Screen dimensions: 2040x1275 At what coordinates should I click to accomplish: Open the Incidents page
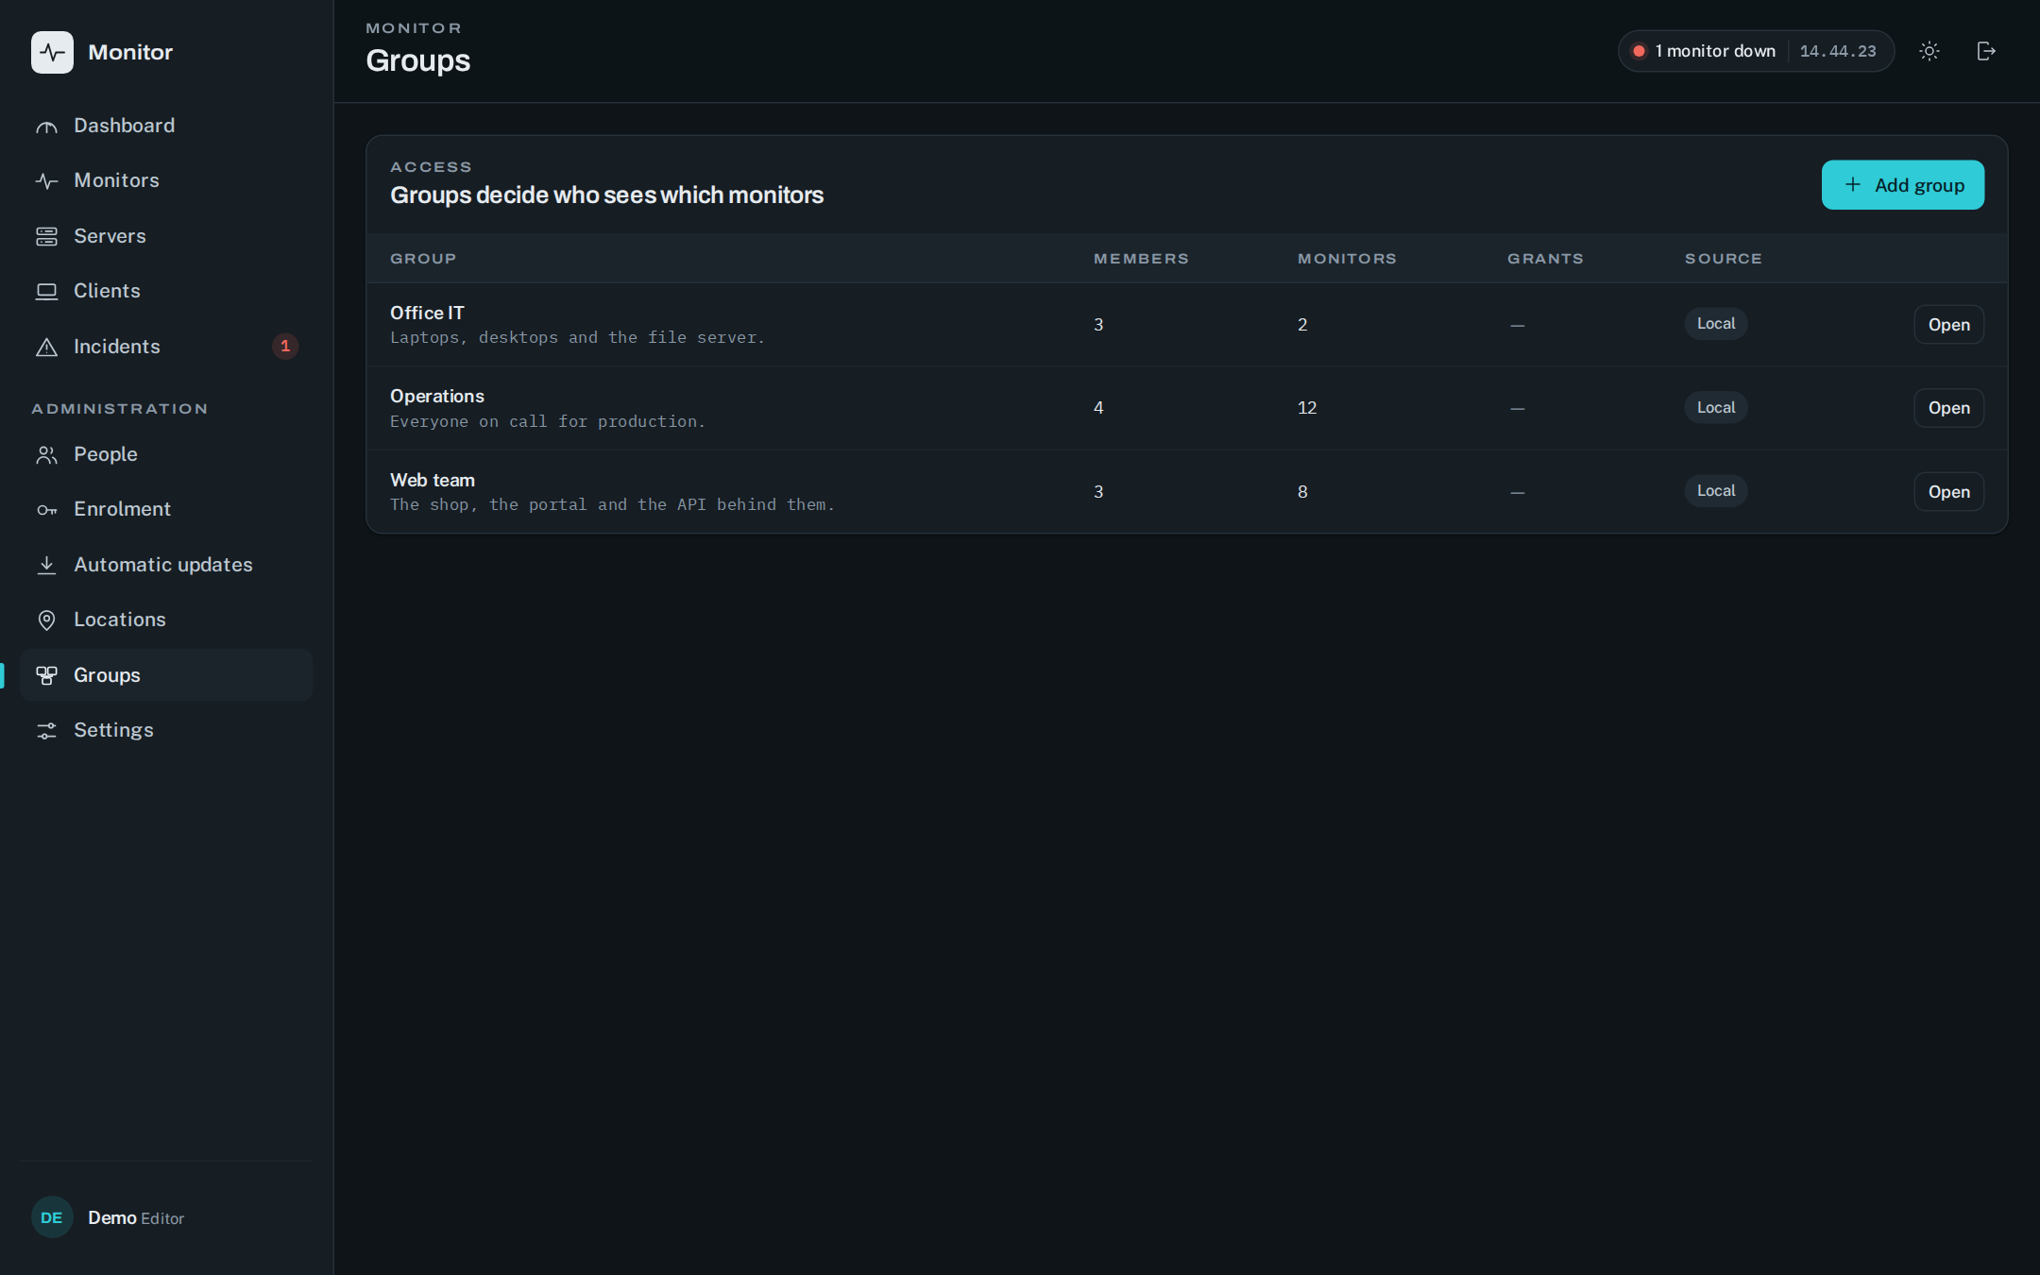coord(166,347)
